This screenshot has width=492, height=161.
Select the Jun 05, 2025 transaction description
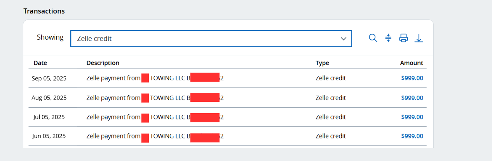tap(155, 136)
